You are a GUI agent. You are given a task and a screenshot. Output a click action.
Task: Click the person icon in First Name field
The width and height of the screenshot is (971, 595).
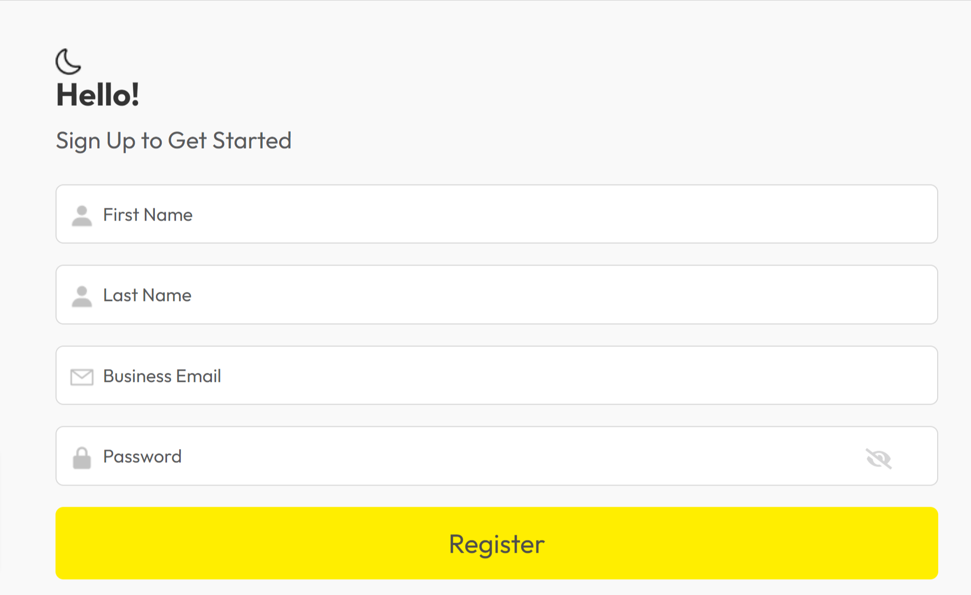pyautogui.click(x=82, y=216)
